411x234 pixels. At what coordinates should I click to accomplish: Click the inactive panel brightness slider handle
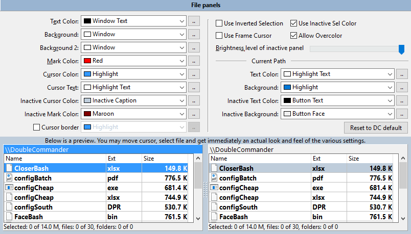(x=401, y=49)
